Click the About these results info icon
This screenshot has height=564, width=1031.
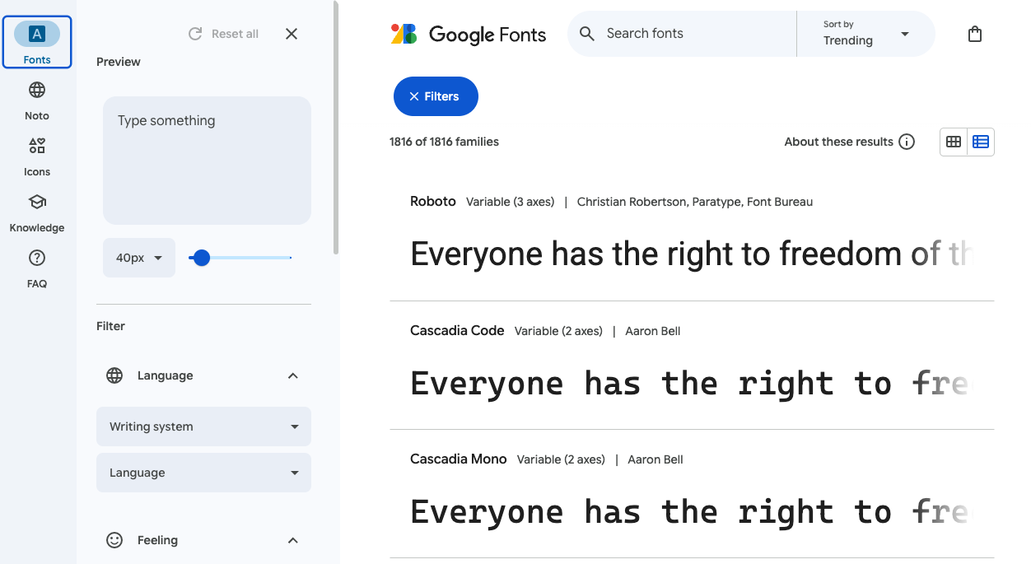(907, 142)
